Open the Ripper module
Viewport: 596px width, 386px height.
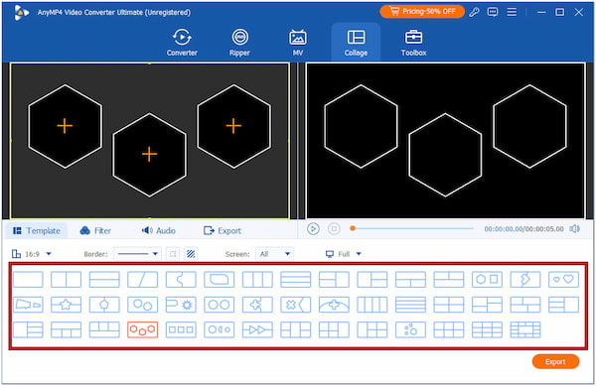(239, 43)
